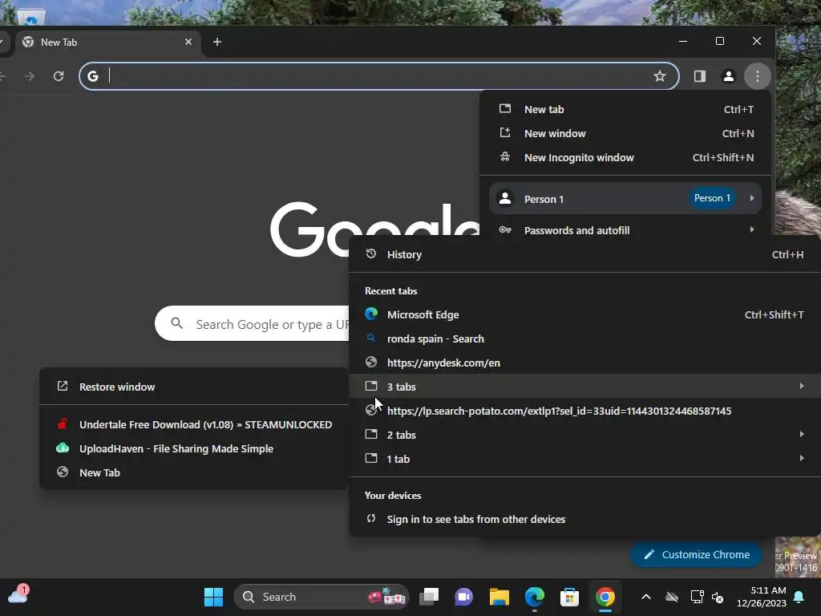Open a New Incognito window

point(625,158)
